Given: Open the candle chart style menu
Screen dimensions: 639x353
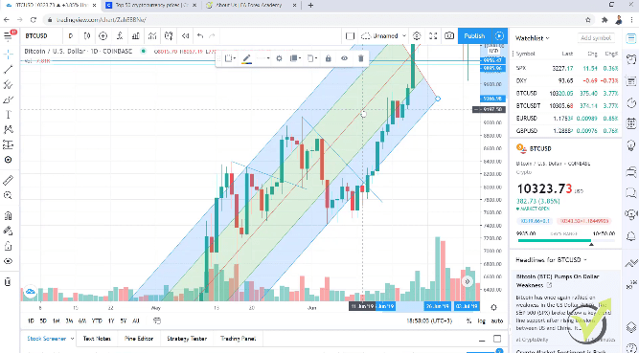Looking at the screenshot, I should click(87, 35).
